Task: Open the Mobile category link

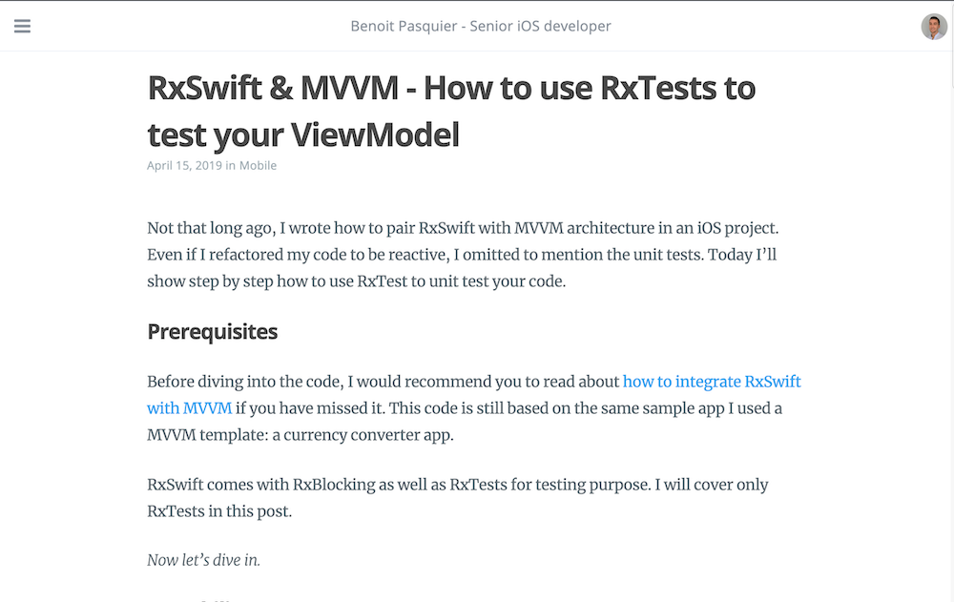Action: pos(258,165)
